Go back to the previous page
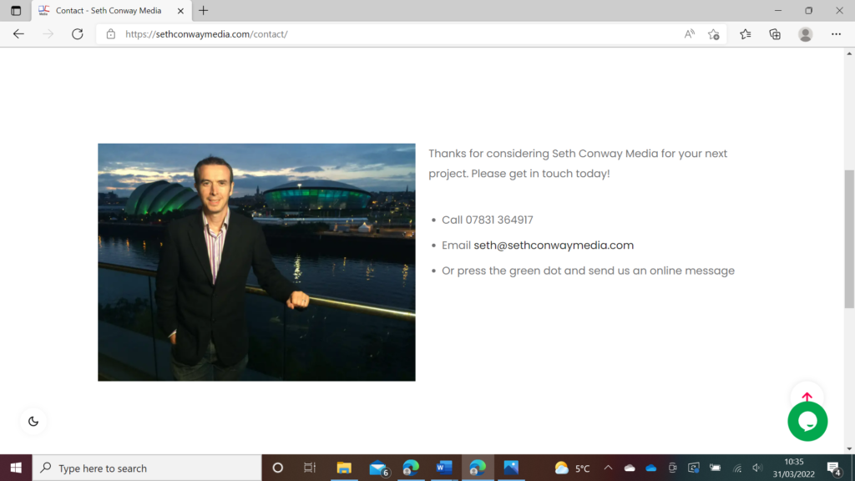 [x=18, y=33]
